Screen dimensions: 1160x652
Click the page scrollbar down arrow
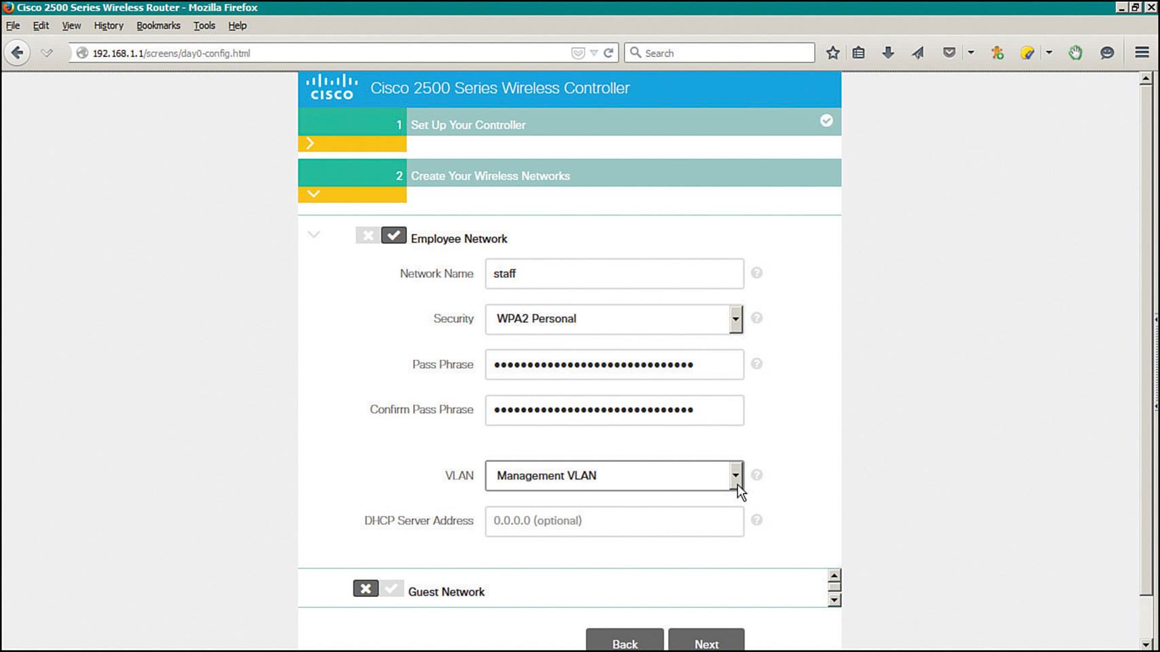pyautogui.click(x=1146, y=644)
